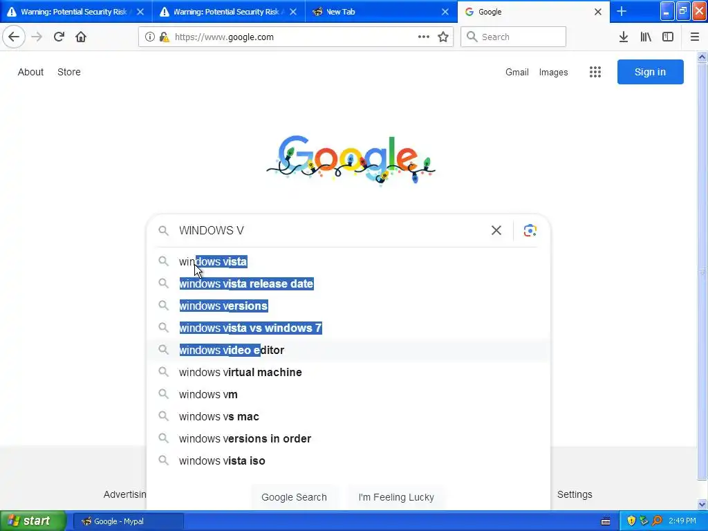Go back using the browser back arrow
The height and width of the screenshot is (531, 708).
14,37
